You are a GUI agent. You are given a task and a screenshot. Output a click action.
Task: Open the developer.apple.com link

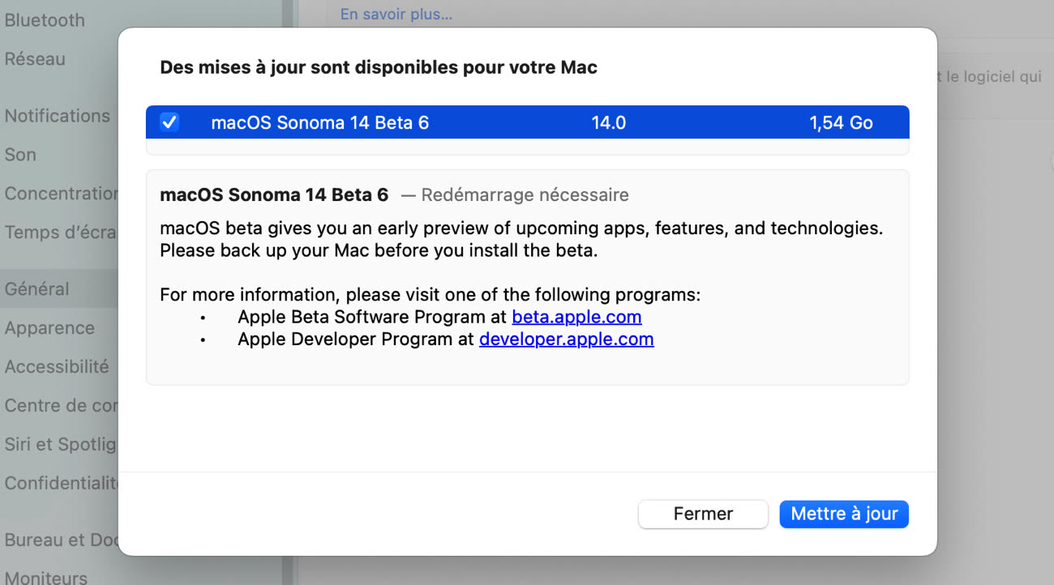click(566, 339)
